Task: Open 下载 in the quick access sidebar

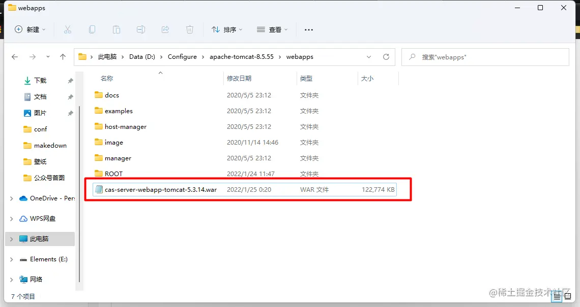Action: point(40,81)
